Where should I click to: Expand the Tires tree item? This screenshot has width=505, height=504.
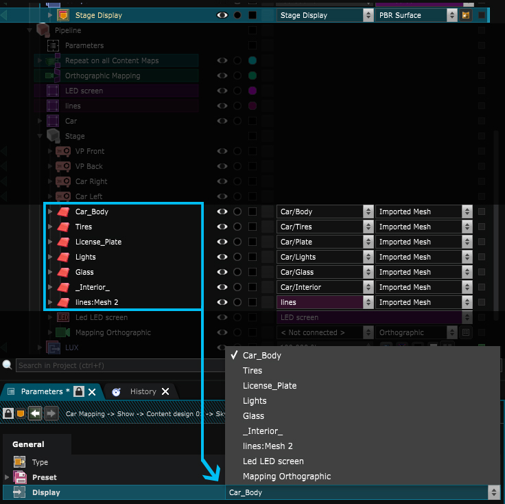click(x=50, y=227)
